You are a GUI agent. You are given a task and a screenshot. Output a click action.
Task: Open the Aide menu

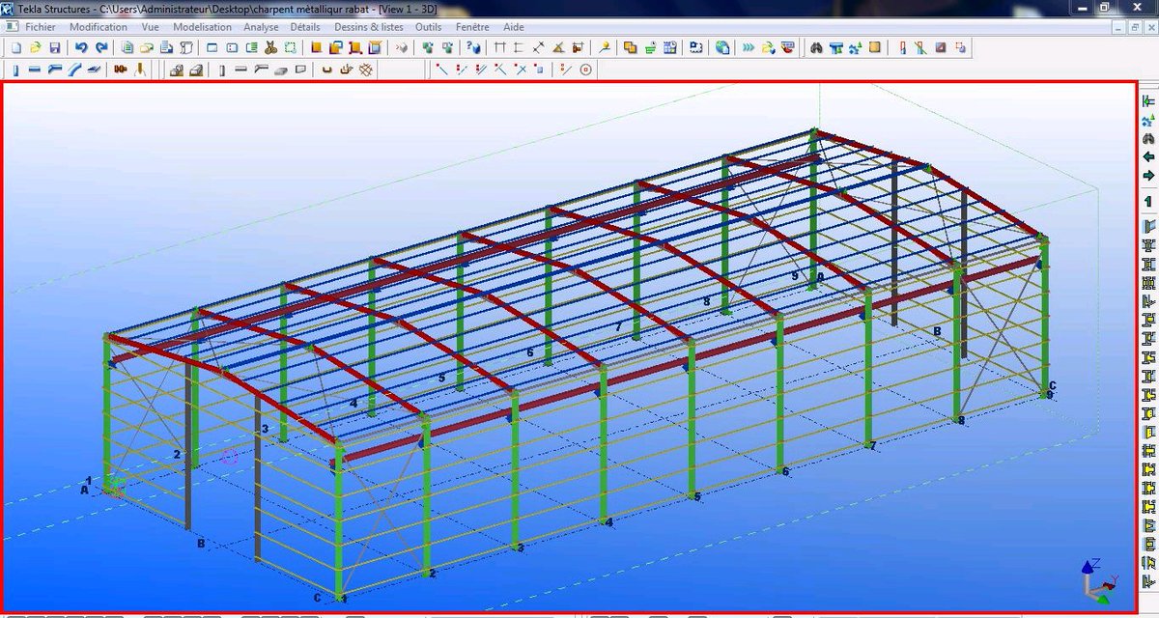click(x=514, y=27)
